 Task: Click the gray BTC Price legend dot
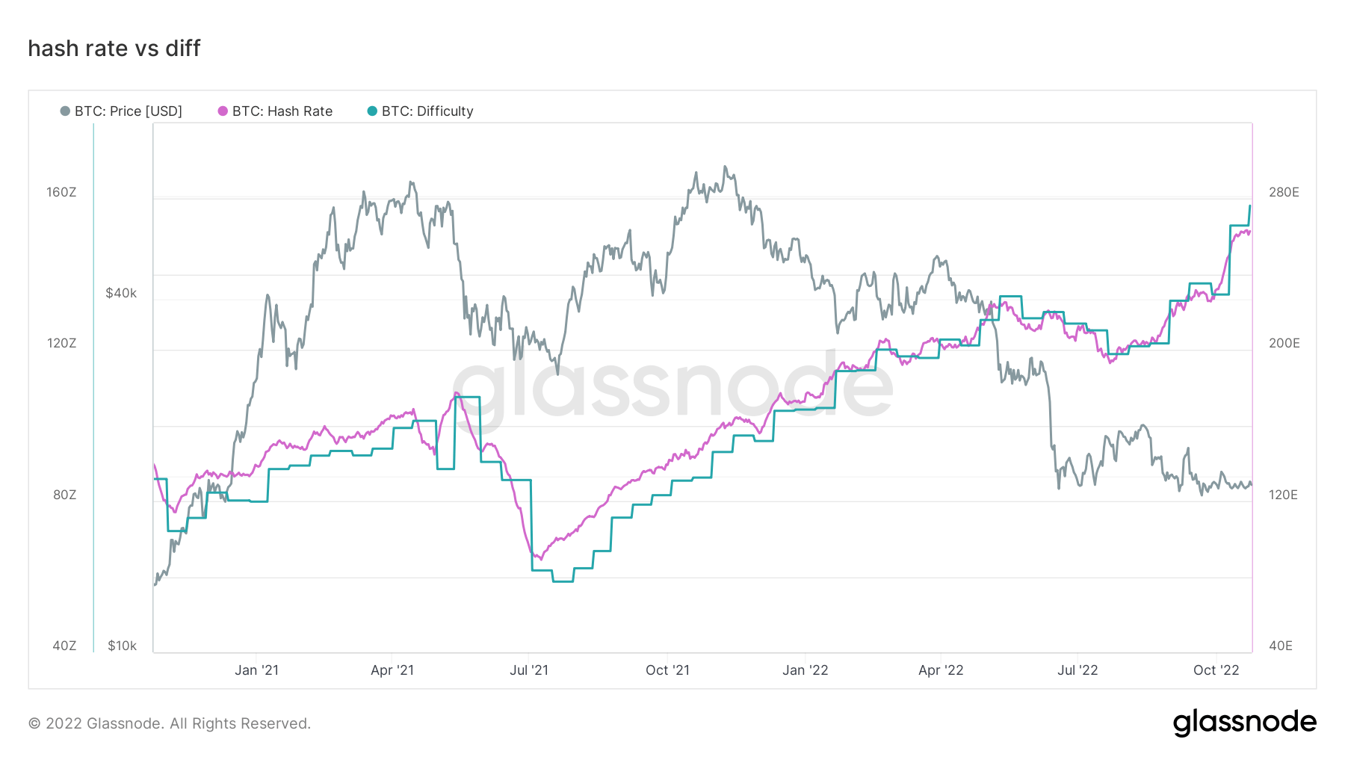[65, 111]
